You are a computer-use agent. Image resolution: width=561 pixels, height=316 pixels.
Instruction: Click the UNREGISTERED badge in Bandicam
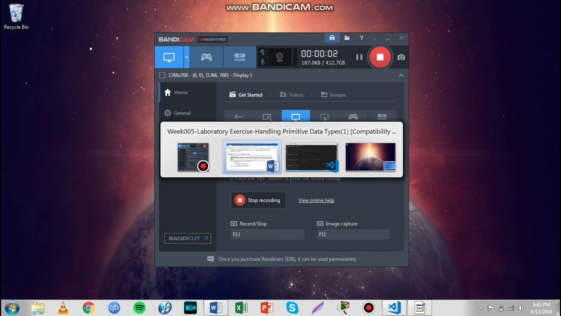(213, 39)
